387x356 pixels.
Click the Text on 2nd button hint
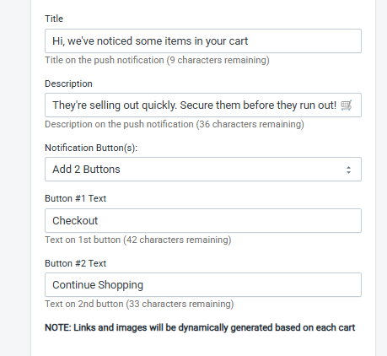click(x=139, y=304)
